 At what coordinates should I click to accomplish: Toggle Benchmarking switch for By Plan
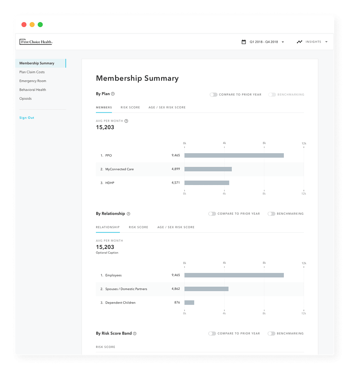click(x=272, y=94)
